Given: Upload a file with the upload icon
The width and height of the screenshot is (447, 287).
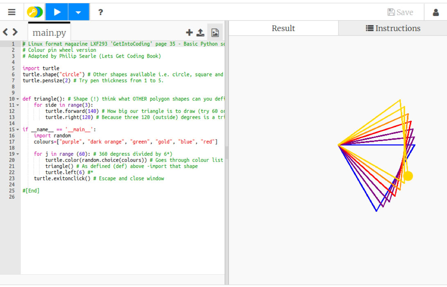Looking at the screenshot, I should 201,32.
